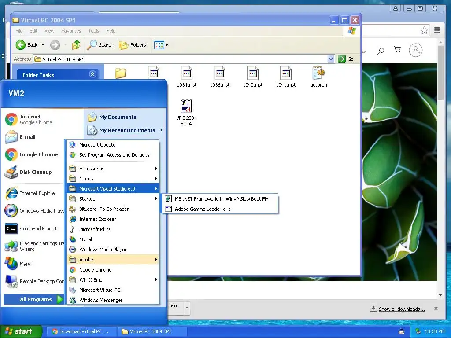The width and height of the screenshot is (451, 338).
Task: Open Search in the Explorer toolbar
Action: pos(100,45)
